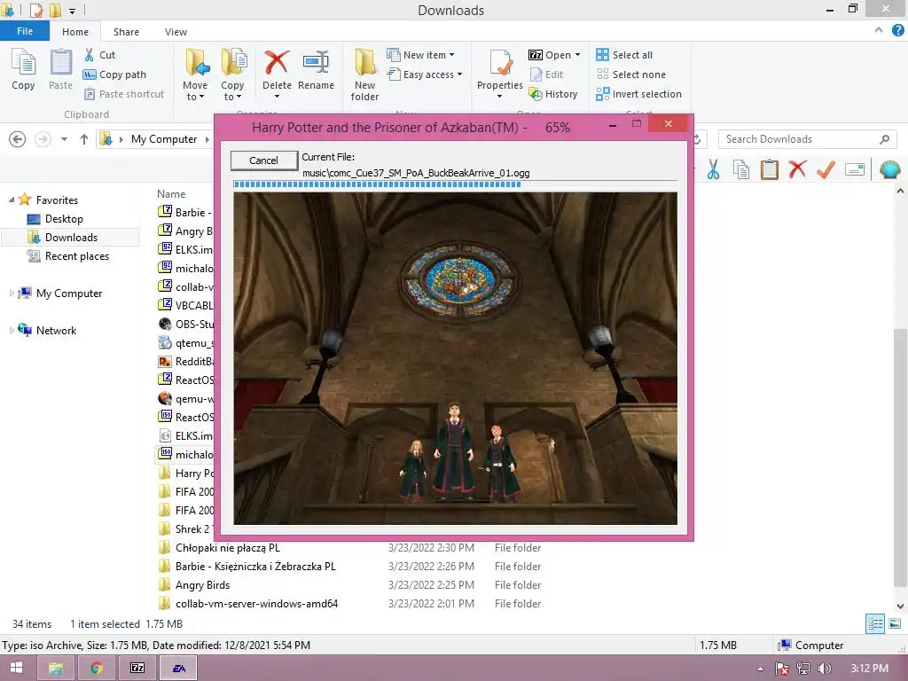Click the Paste clipboard icon in ribbon
Screen dimensions: 908x681
(60, 63)
